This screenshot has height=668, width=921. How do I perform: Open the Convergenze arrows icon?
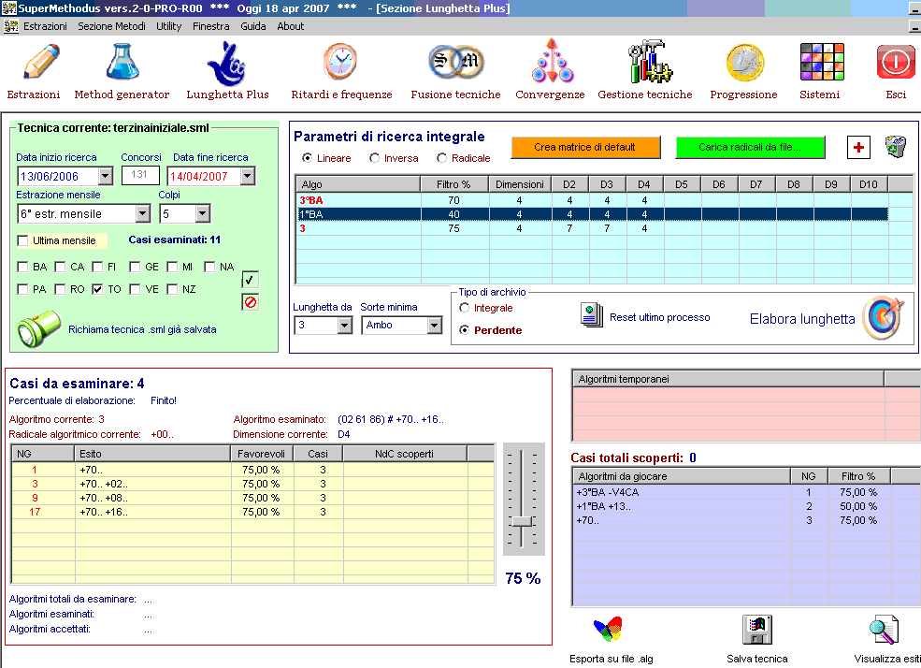tap(552, 61)
